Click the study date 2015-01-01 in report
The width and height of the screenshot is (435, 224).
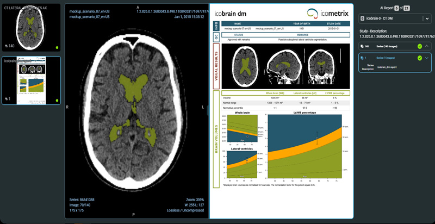click(x=334, y=29)
